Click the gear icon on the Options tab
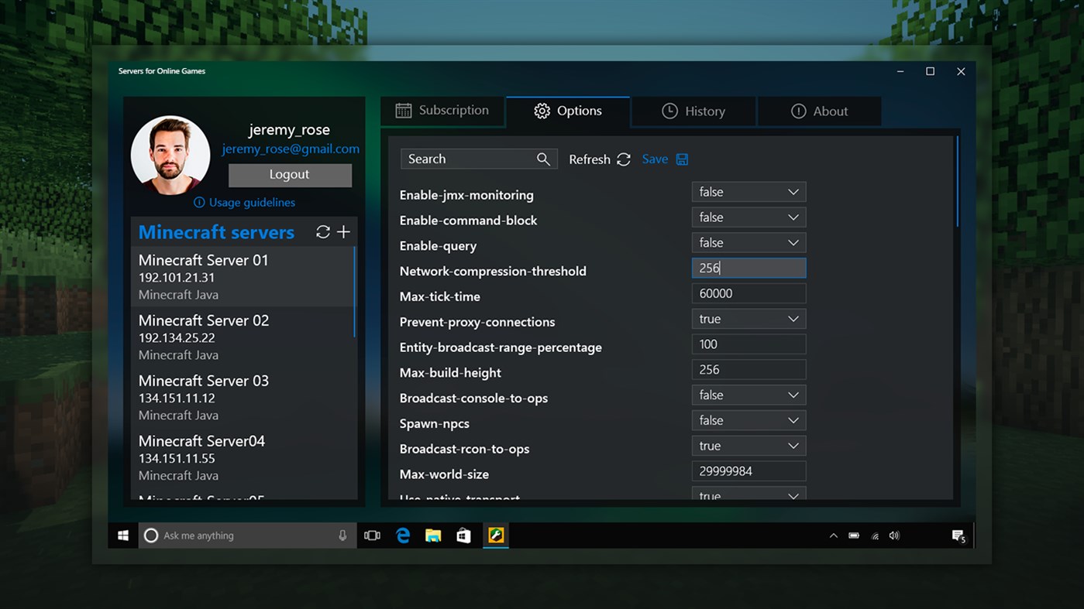 pyautogui.click(x=542, y=111)
